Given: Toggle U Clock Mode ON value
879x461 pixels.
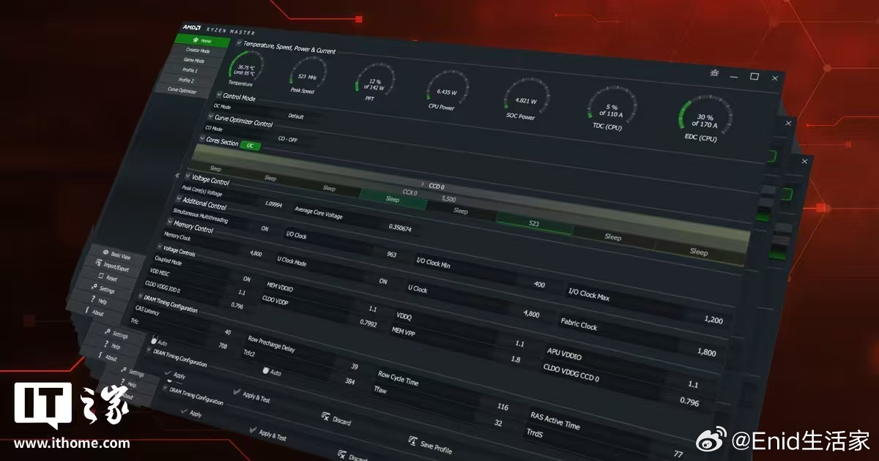Looking at the screenshot, I should click(383, 281).
